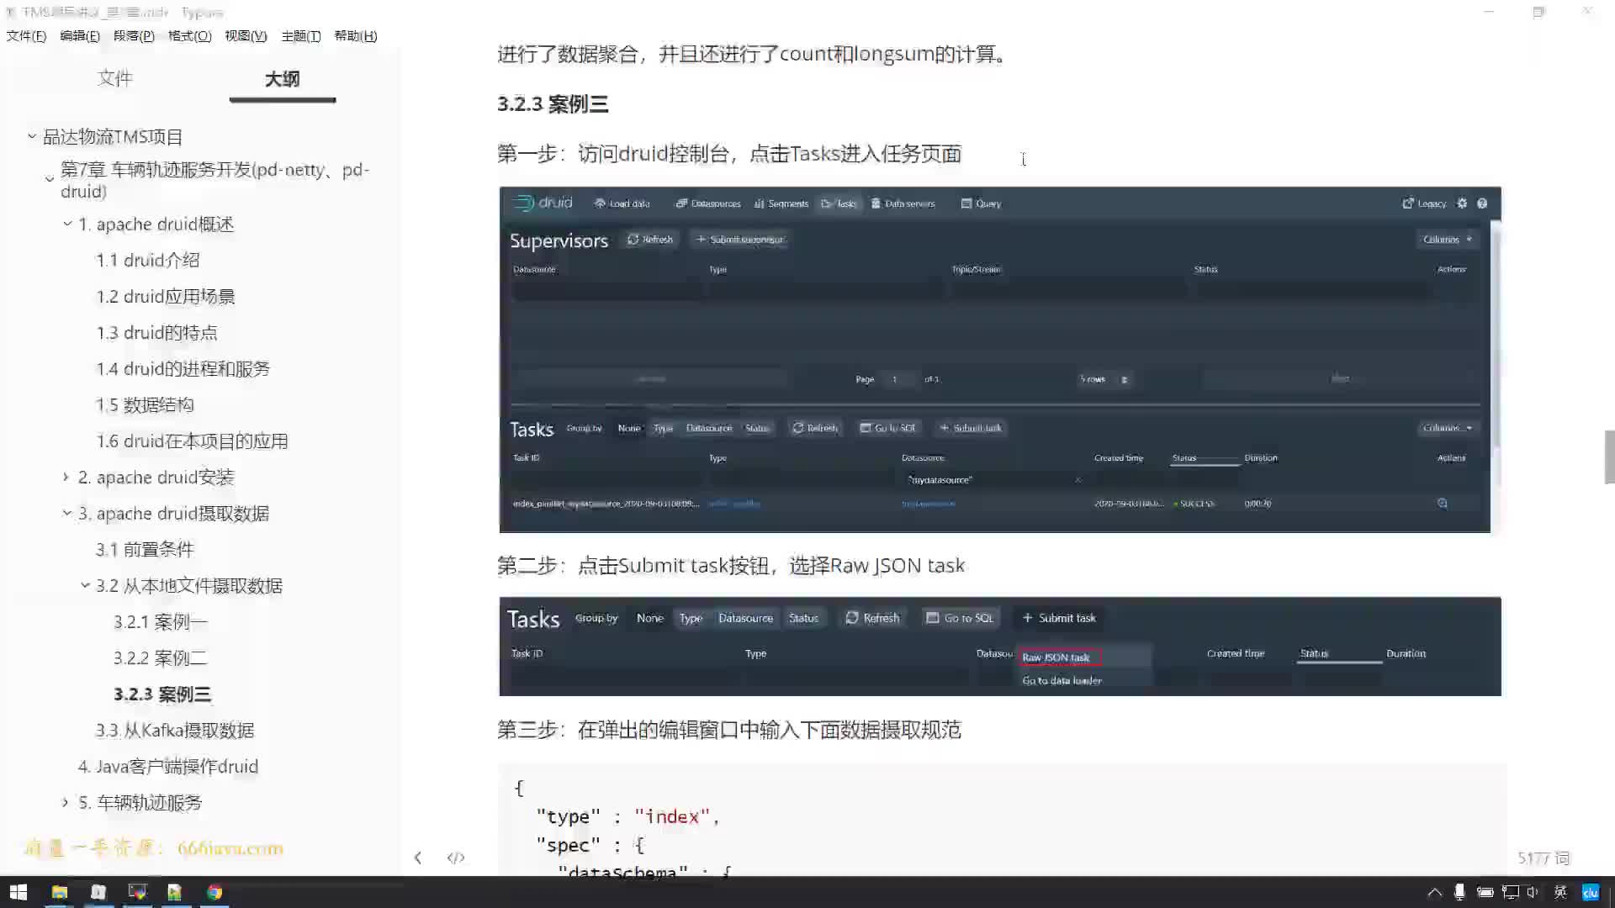Click the 第一步 访问druid控制台 paragraph
The image size is (1615, 908).
(729, 154)
